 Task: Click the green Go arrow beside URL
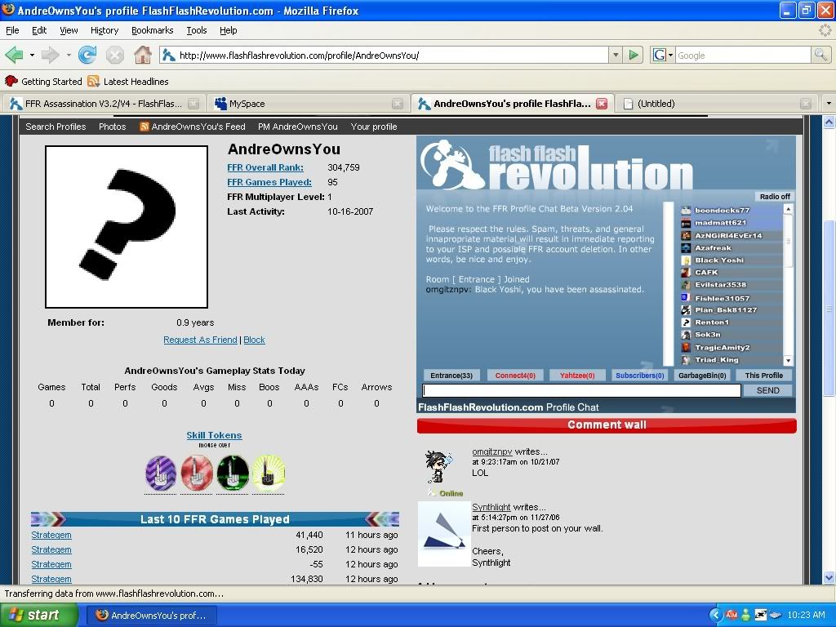click(634, 56)
